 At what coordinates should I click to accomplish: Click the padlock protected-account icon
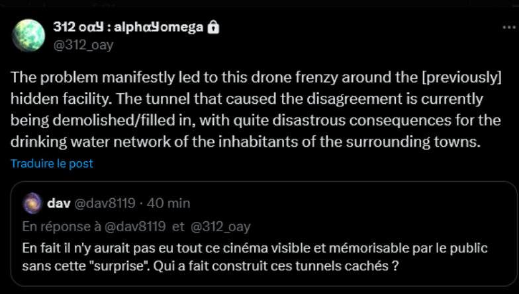(x=214, y=28)
